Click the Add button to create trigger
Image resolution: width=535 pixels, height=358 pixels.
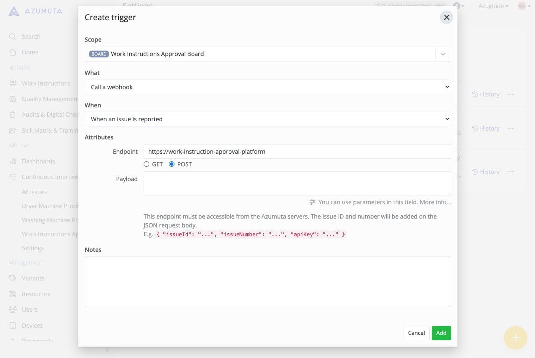(441, 333)
